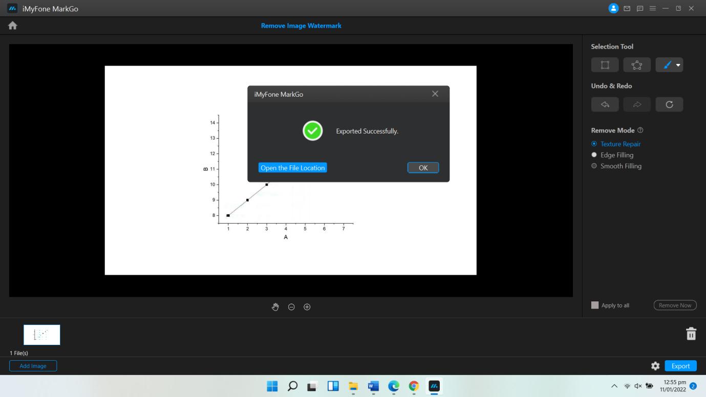Click the Add Image button
The image size is (706, 397).
(x=33, y=366)
